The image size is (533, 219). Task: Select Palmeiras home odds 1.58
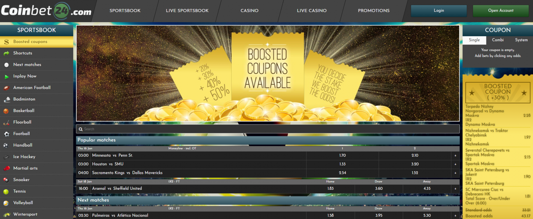pos(330,215)
